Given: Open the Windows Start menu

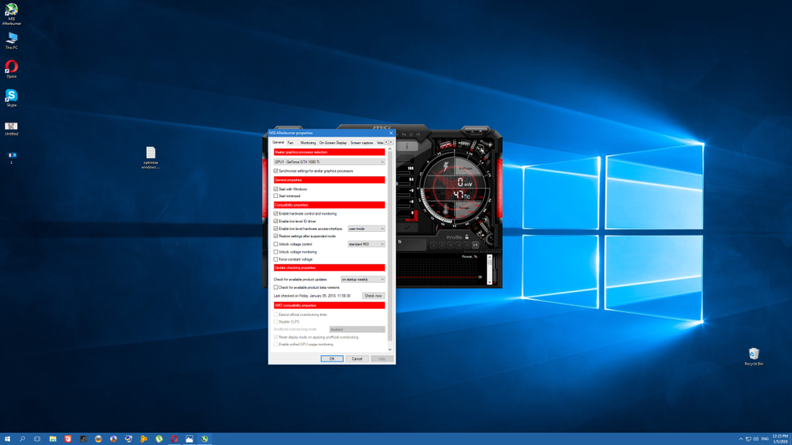Looking at the screenshot, I should 8,439.
